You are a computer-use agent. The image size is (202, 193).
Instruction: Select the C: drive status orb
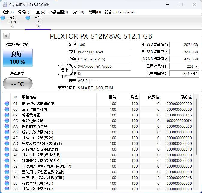click(x=3, y=18)
